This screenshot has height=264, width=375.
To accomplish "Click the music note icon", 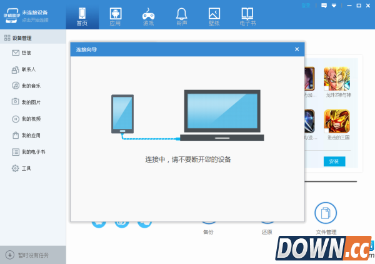I will 16,86.
